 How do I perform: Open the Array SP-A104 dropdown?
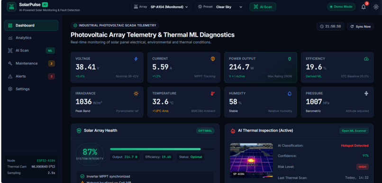pos(161,7)
